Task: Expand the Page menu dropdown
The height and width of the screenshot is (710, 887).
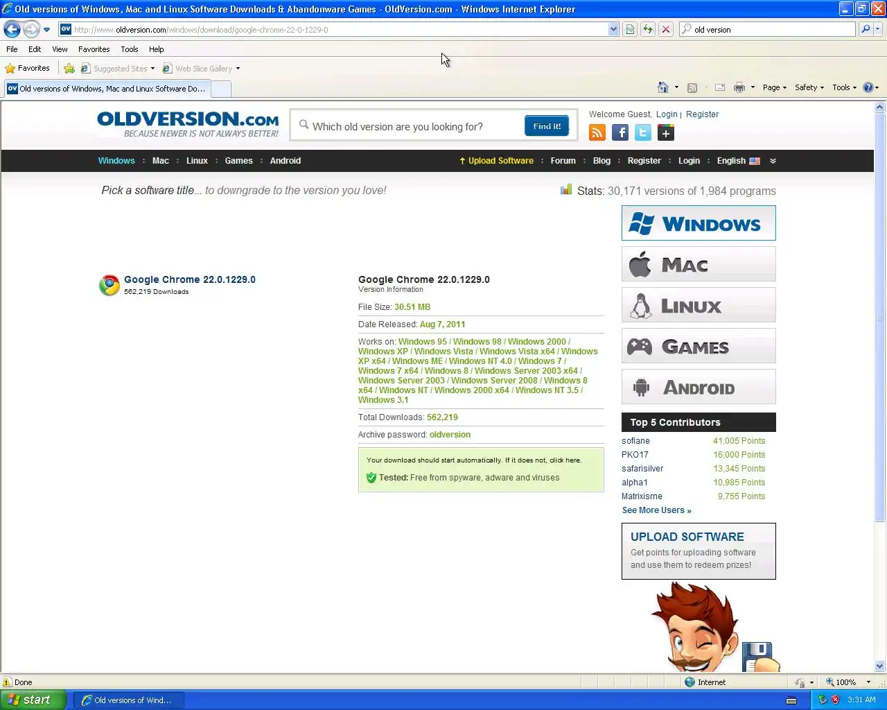Action: 775,87
